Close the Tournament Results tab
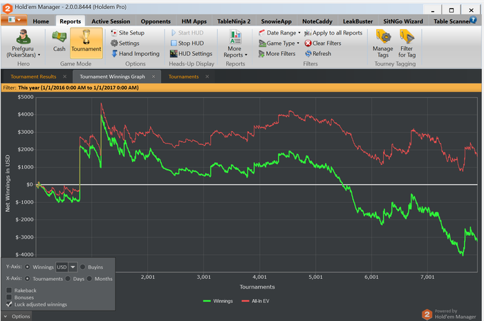This screenshot has width=484, height=321. [x=64, y=77]
